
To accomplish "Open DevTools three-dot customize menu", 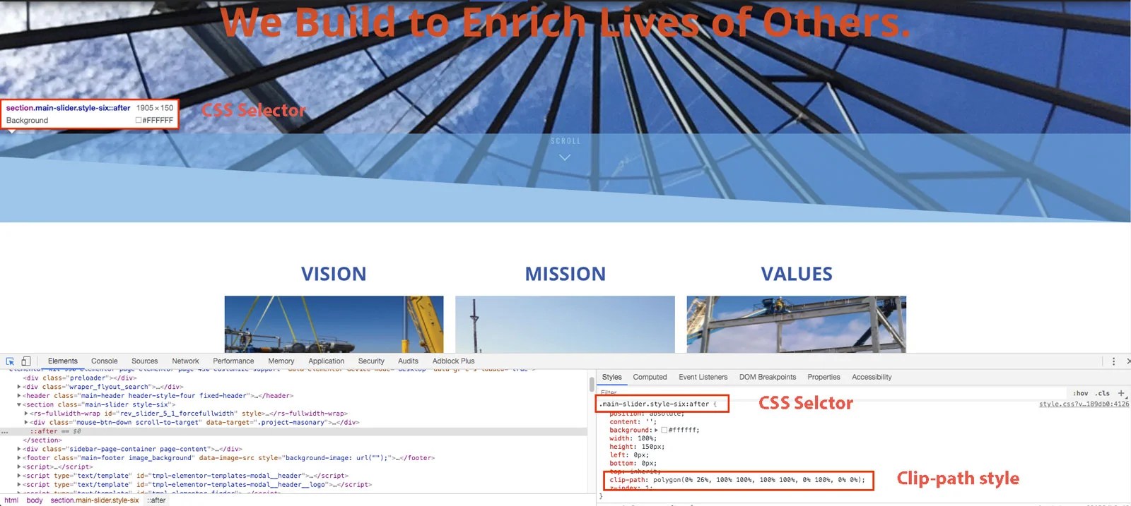I will (1113, 361).
